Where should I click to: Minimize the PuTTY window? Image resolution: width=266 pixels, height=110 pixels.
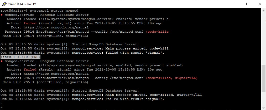point(236,4)
